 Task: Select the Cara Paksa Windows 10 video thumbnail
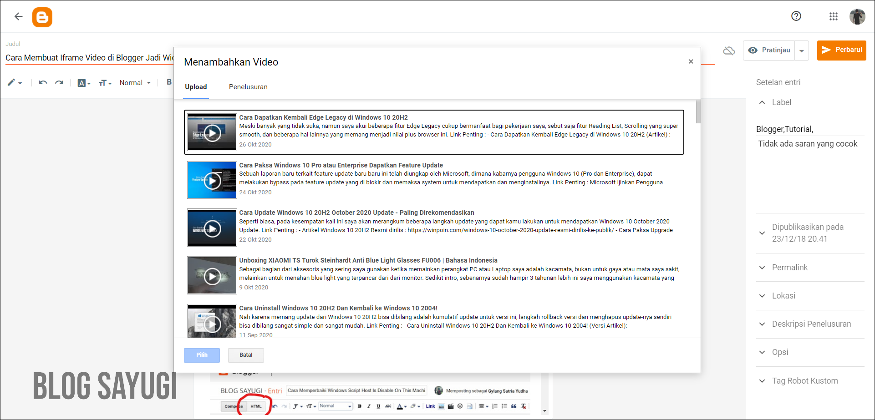point(212,180)
